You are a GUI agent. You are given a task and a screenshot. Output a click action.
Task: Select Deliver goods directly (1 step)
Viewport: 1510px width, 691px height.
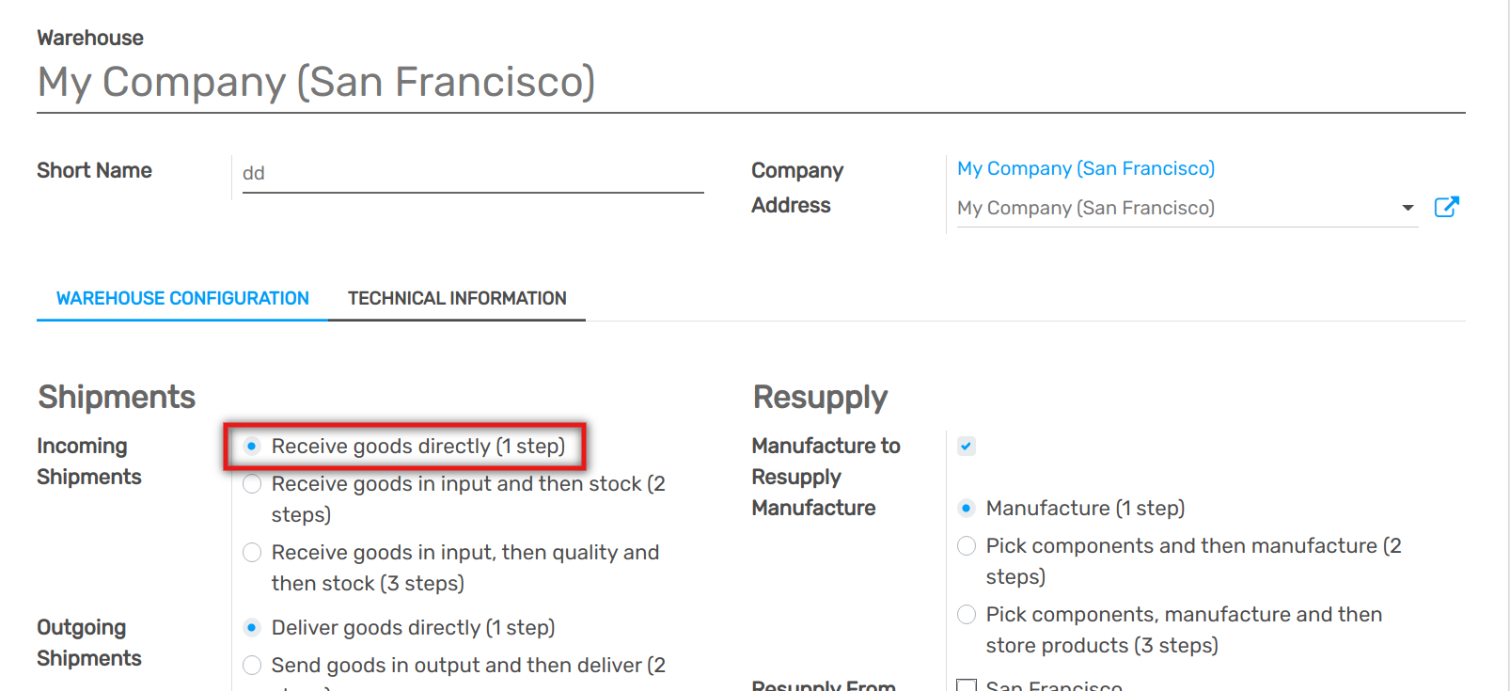click(x=252, y=627)
